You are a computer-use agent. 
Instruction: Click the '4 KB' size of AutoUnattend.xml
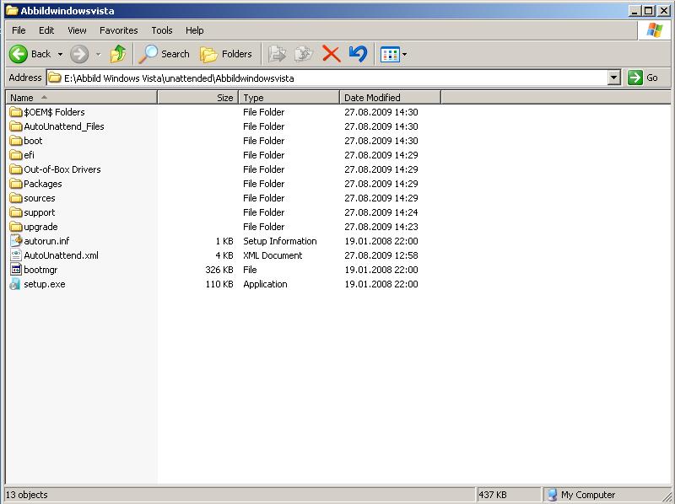[x=224, y=255]
